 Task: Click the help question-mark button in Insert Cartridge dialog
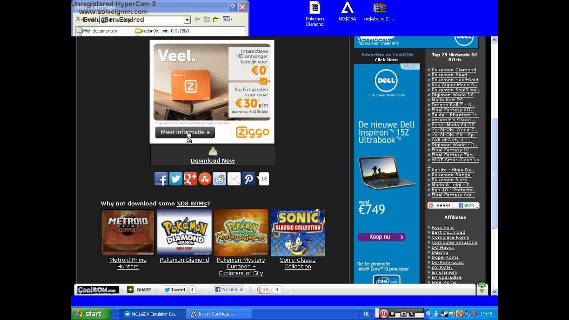(233, 7)
